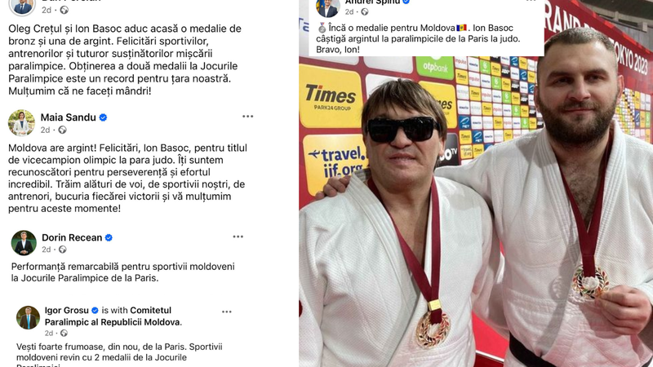Open Andrei Spinu's profile avatar
Screen dimensions: 653x367
point(328,7)
